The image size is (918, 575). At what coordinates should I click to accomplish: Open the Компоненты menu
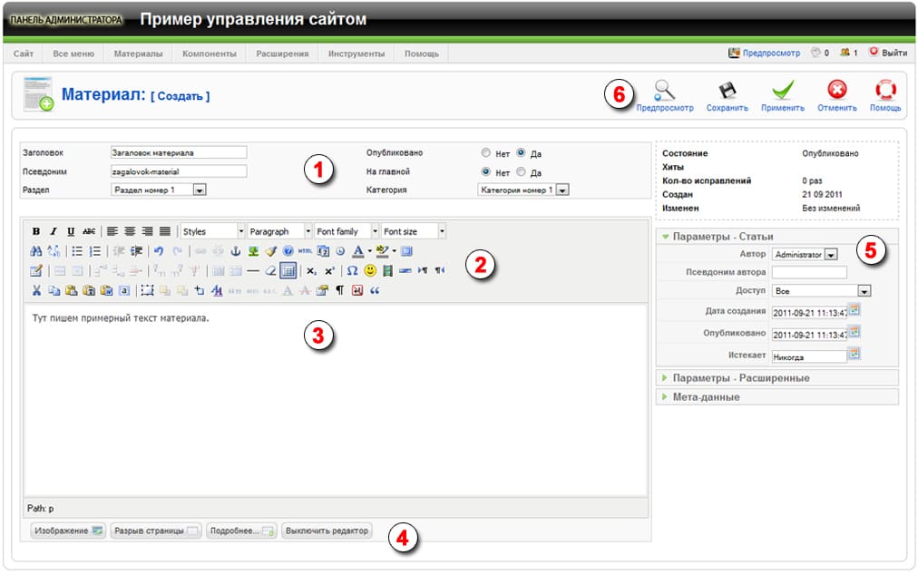209,54
